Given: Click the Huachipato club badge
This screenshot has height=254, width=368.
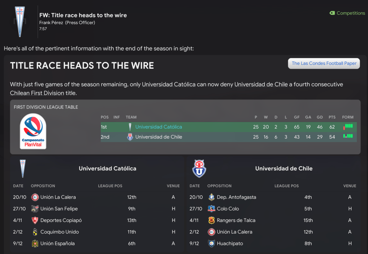Looking at the screenshot, I should 212,243.
